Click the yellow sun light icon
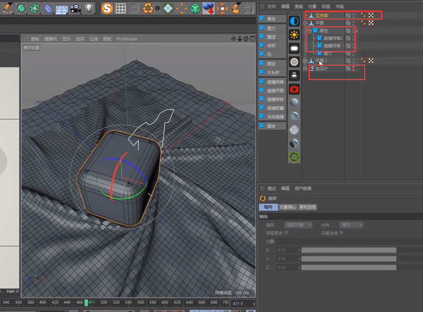 click(294, 35)
